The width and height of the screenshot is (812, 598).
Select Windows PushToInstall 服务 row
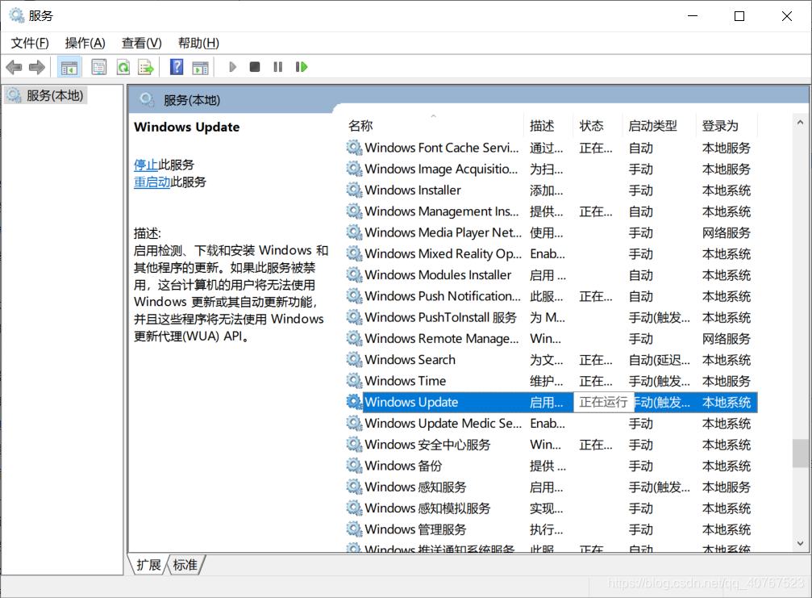tap(551, 318)
